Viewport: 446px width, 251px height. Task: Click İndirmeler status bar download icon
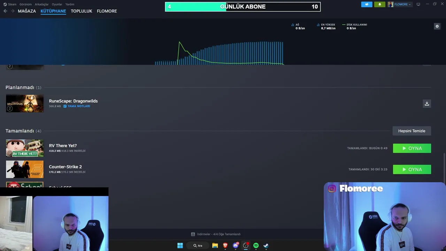[x=193, y=234]
